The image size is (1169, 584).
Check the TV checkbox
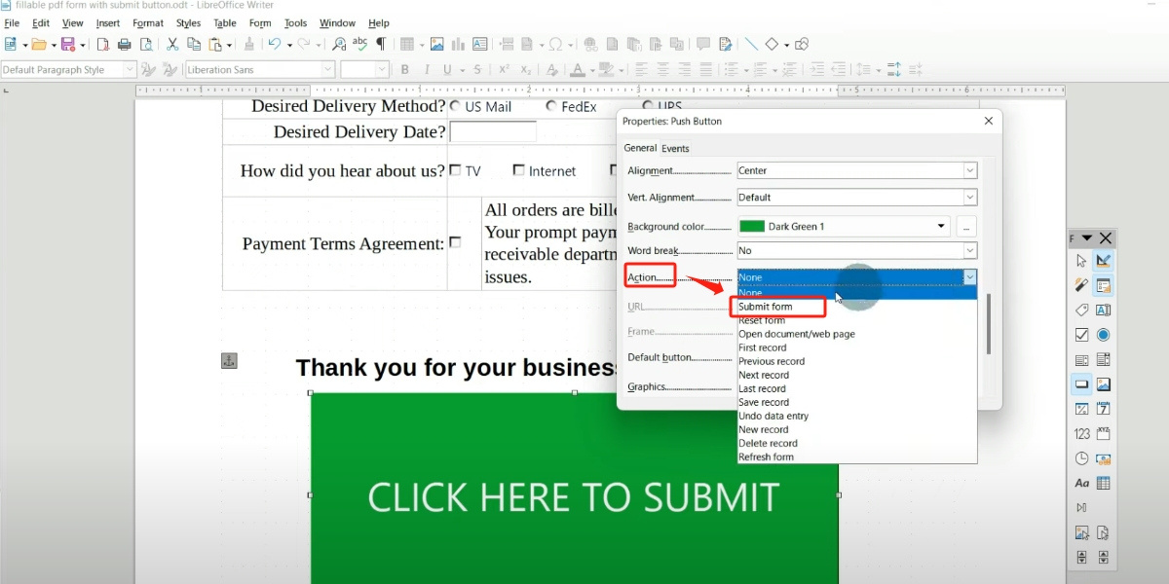[x=455, y=170]
